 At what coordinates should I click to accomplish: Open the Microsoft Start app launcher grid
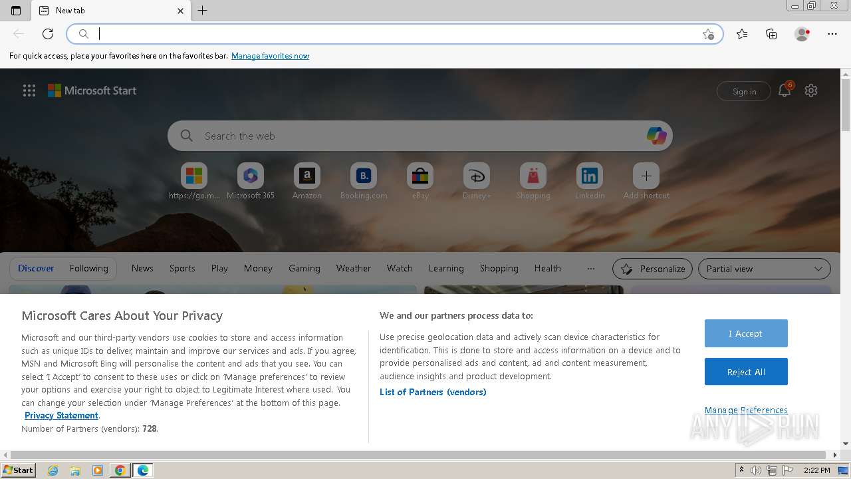29,90
